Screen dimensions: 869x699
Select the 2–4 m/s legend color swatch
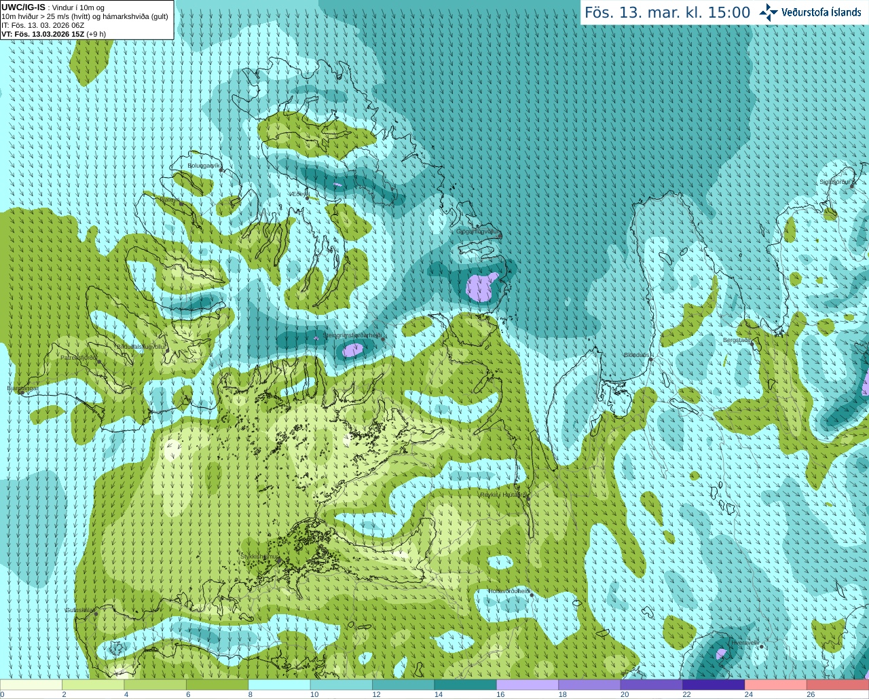pyautogui.click(x=93, y=685)
